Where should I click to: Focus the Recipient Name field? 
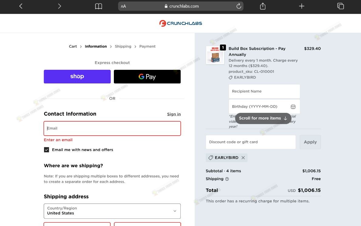264,91
